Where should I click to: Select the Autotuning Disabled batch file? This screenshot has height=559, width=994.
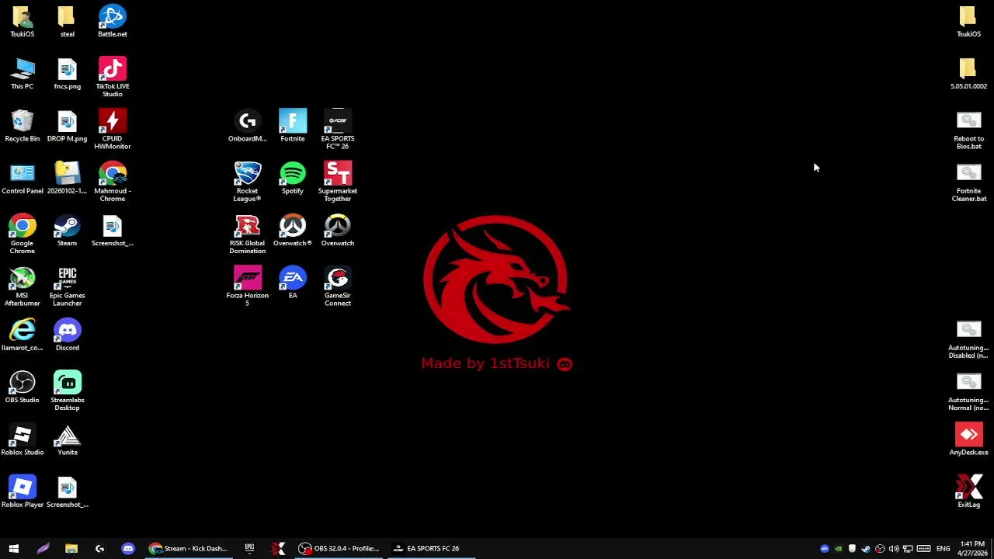969,339
